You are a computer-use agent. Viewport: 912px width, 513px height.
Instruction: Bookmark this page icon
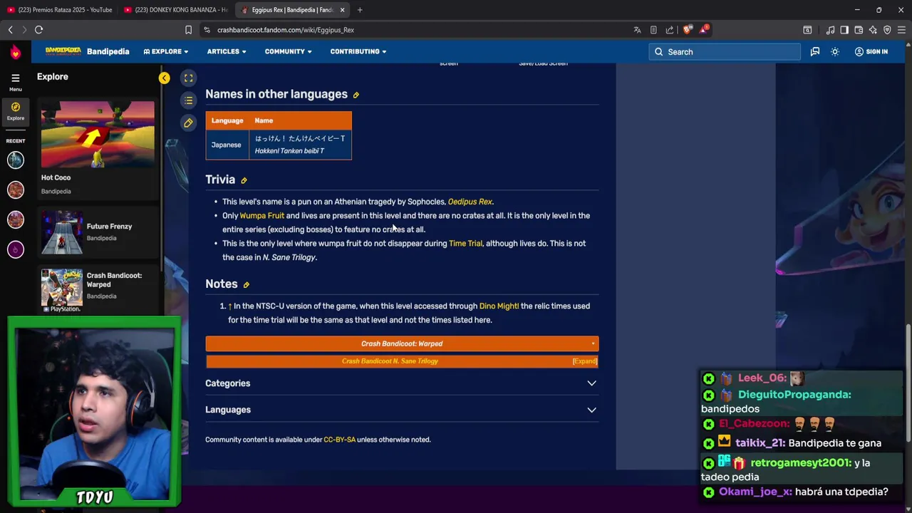click(x=188, y=30)
